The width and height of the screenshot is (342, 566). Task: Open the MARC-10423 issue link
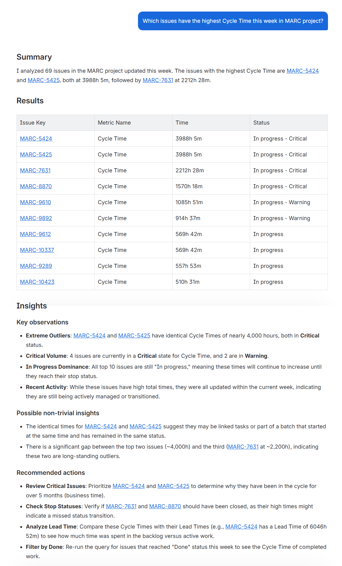coord(37,282)
